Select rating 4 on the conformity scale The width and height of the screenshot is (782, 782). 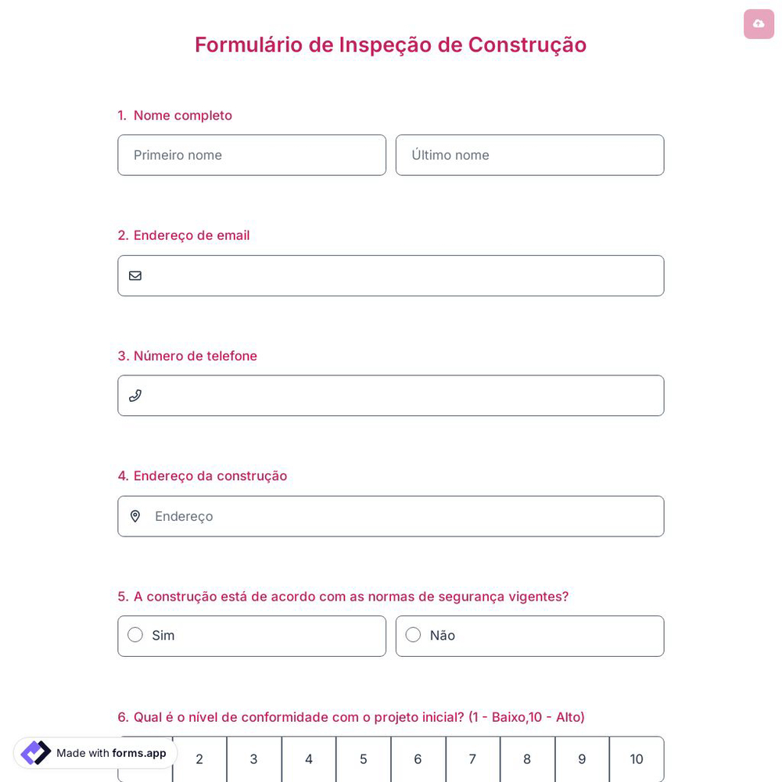click(x=308, y=759)
